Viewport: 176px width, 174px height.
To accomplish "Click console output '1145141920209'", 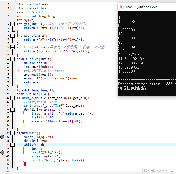I will 132,59.
